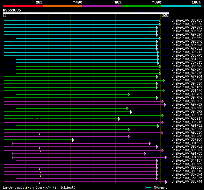The width and height of the screenshot is (204, 190).
Task: Select the UniRef100_C5XC25 subject label
Action: click(x=187, y=80)
